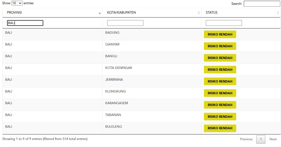281x147 pixels.
Task: Click the TABANAN row city name
Action: point(113,115)
